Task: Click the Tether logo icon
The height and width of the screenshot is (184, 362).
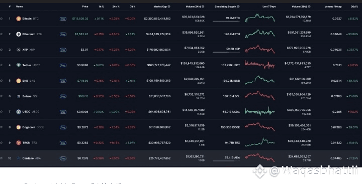Action: 19,65
